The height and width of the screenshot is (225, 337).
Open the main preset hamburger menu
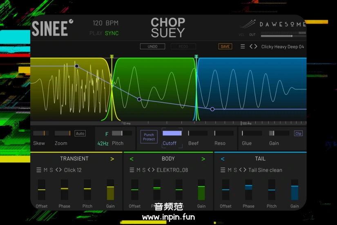[x=242, y=47]
